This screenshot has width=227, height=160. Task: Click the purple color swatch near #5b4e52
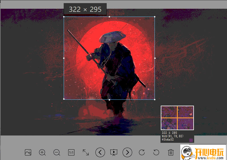coord(191,140)
